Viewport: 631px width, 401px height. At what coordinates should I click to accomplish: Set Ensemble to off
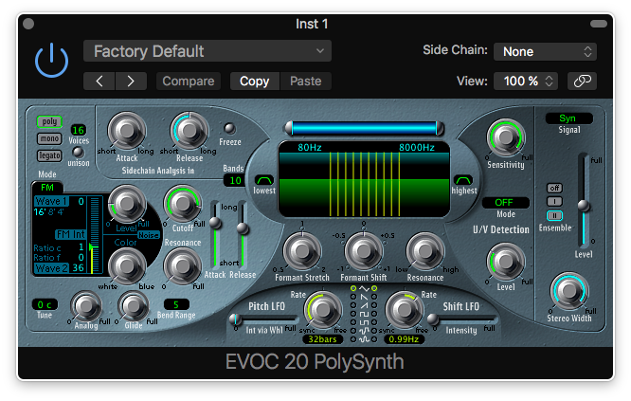point(554,188)
